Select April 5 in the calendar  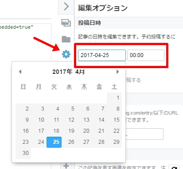point(69,109)
